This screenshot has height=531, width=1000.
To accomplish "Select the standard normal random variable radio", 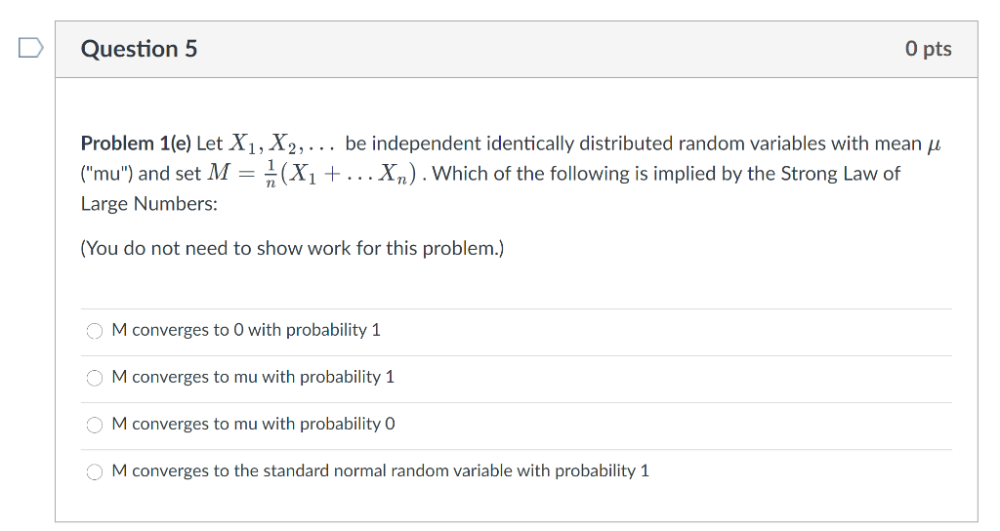I will (x=95, y=472).
